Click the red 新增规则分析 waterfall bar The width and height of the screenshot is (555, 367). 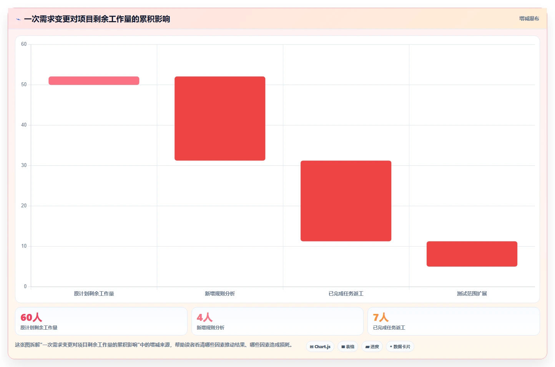[x=220, y=118]
